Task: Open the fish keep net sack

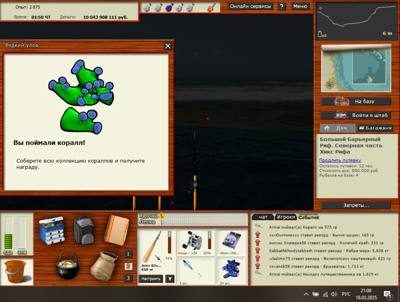Action: point(103,266)
